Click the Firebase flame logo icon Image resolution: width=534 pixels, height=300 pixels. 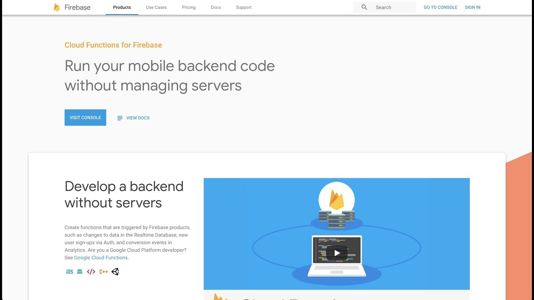(x=57, y=7)
